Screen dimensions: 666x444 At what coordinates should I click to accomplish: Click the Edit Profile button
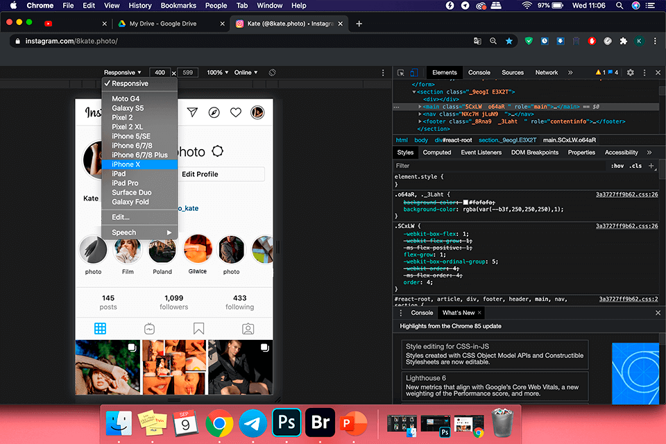click(x=200, y=174)
